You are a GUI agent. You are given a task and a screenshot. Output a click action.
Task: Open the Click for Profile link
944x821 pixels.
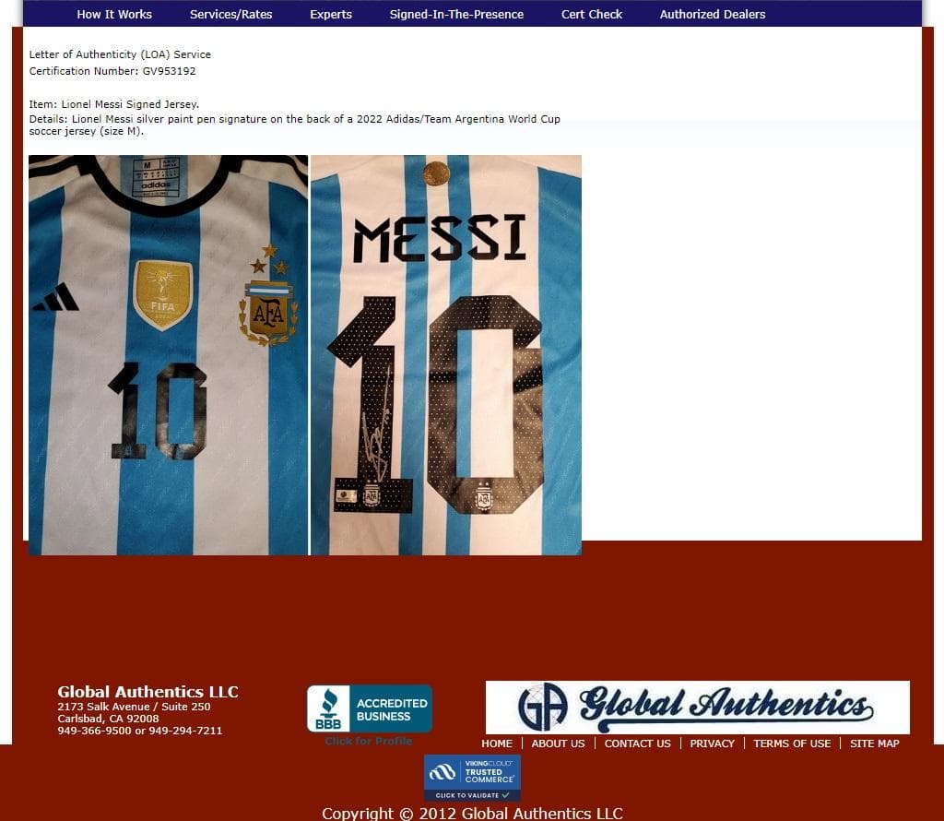pos(369,742)
